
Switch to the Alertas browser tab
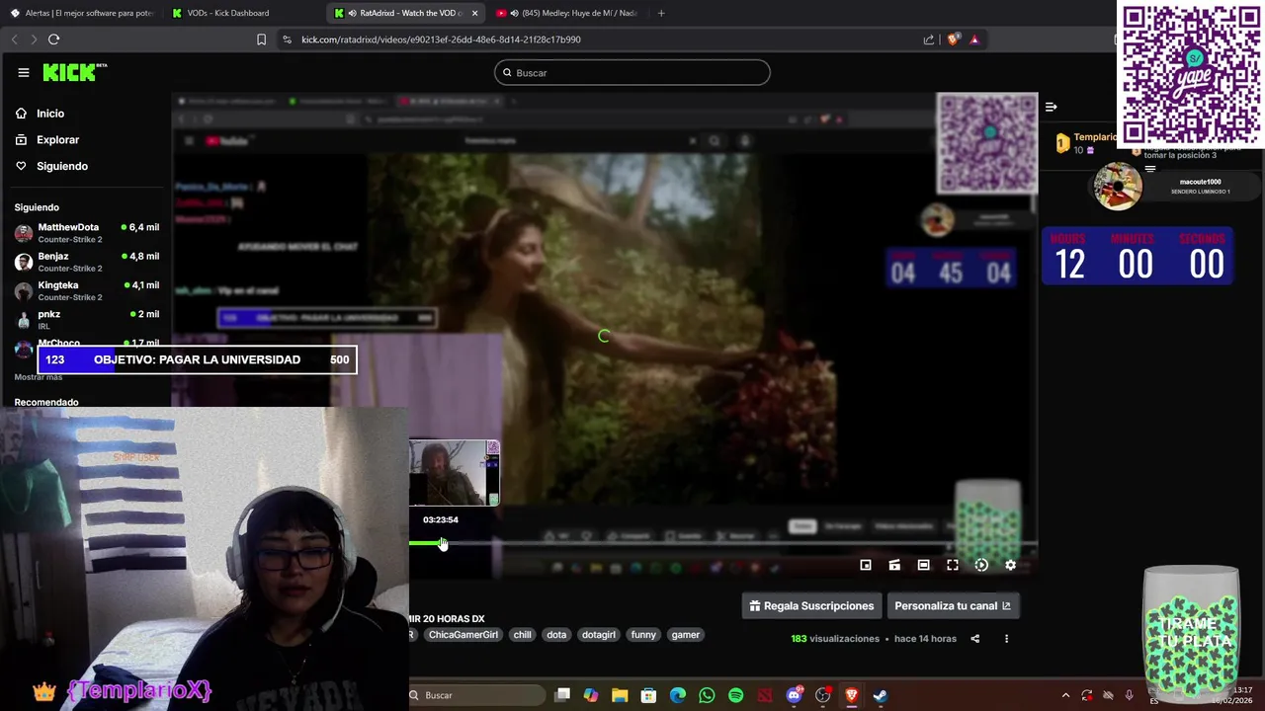(x=81, y=13)
